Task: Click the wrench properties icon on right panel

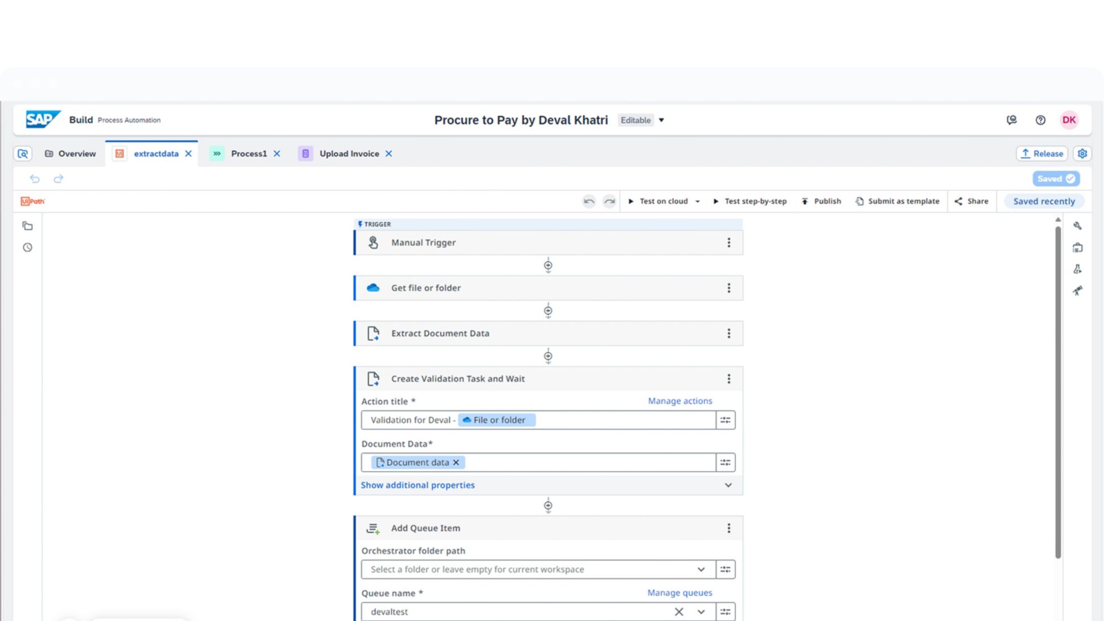Action: click(1077, 226)
